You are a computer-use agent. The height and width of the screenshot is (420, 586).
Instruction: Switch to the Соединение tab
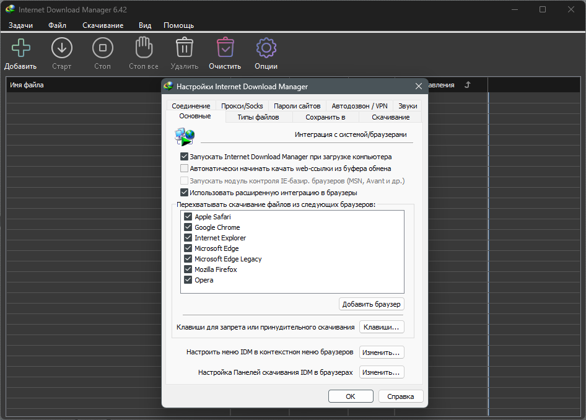(191, 106)
